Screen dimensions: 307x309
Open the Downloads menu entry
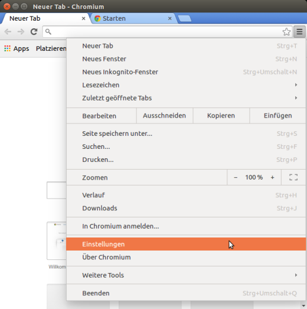[186, 208]
